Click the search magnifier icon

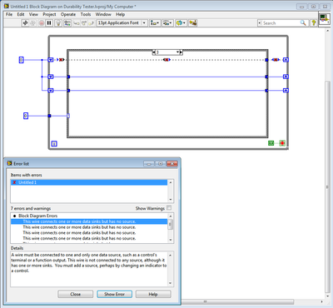coord(303,23)
